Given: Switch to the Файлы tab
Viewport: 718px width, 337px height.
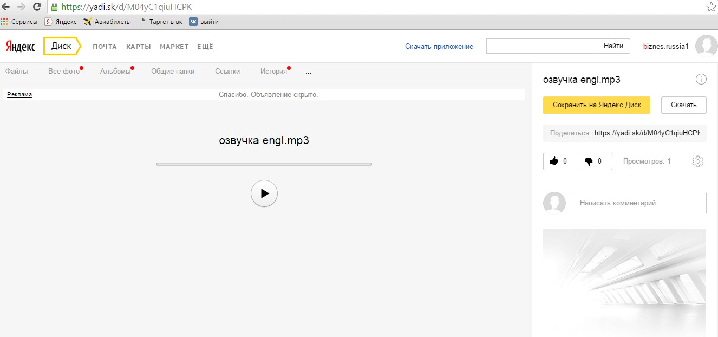Looking at the screenshot, I should click(16, 71).
